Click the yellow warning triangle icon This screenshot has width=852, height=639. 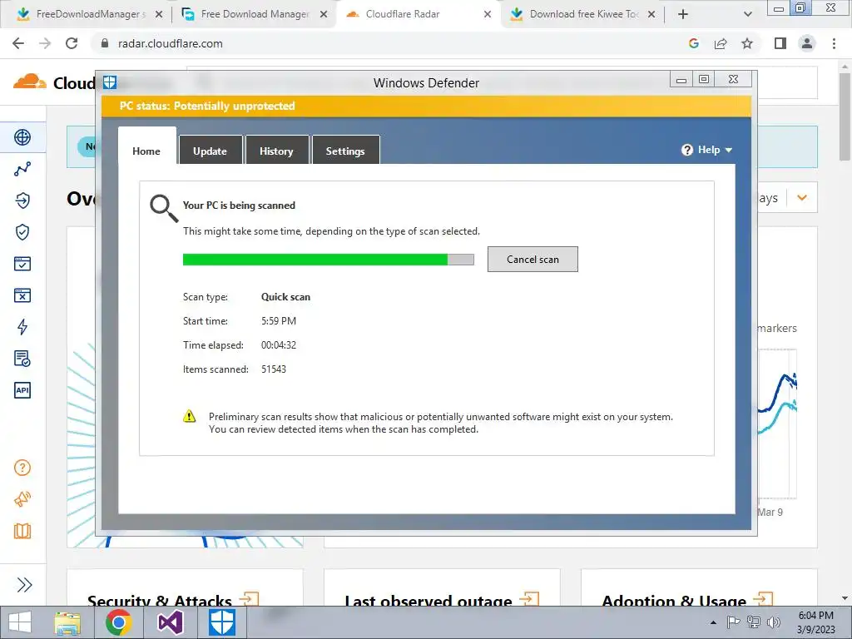pos(189,416)
